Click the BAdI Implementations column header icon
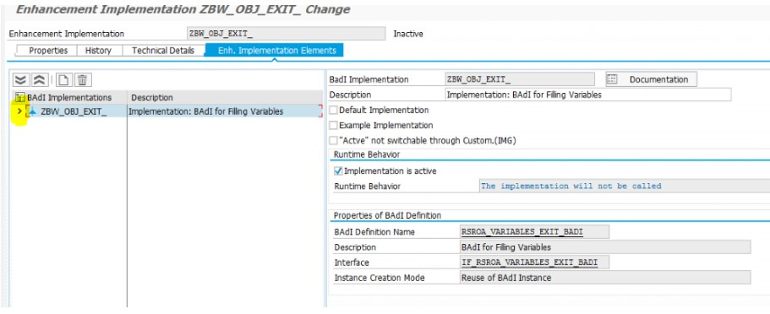 click(20, 97)
